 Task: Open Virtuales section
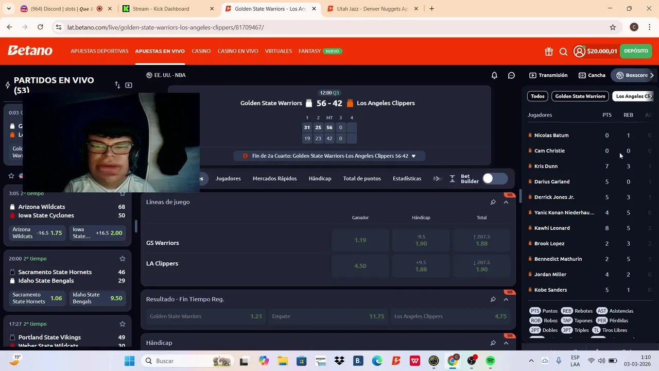click(279, 51)
